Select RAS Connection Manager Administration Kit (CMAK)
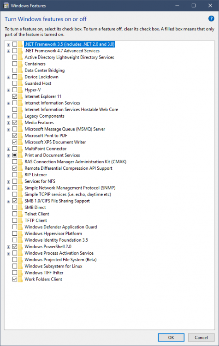 (76, 162)
